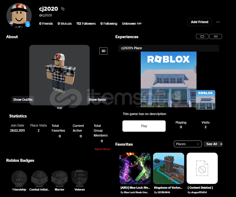Click the About heading
The height and width of the screenshot is (197, 236).
coord(12,37)
